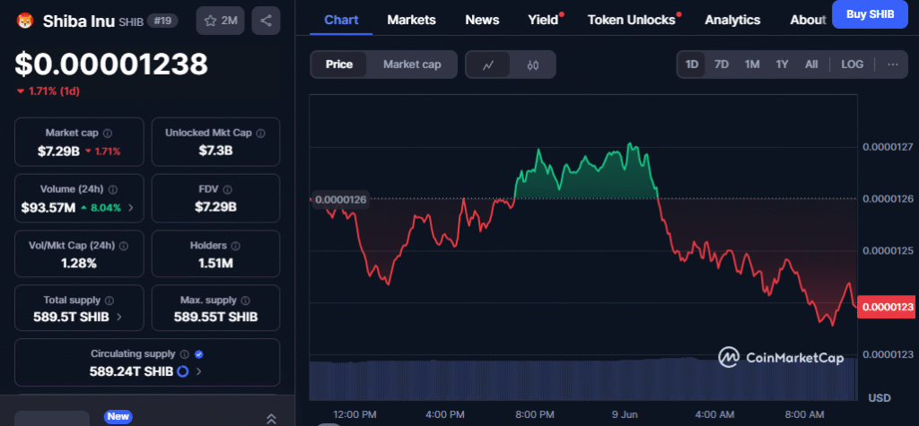Switch to line chart view icon
919x426 pixels.
(x=487, y=65)
